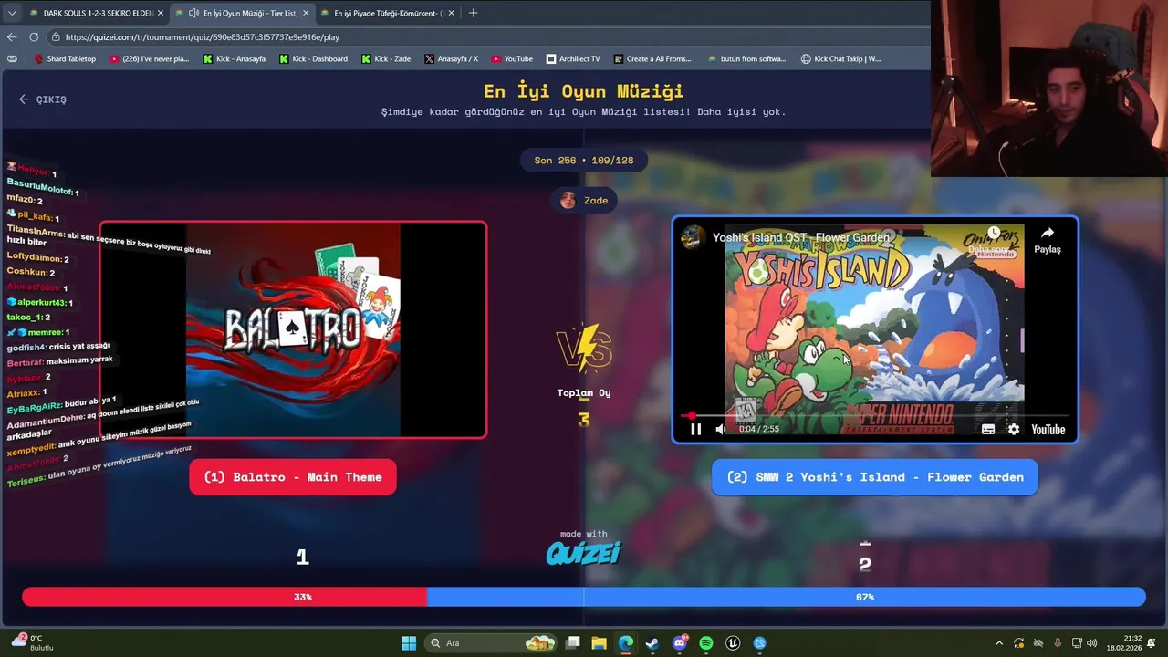This screenshot has height=657, width=1168.
Task: Click the taskbar Ara search box
Action: click(x=493, y=643)
